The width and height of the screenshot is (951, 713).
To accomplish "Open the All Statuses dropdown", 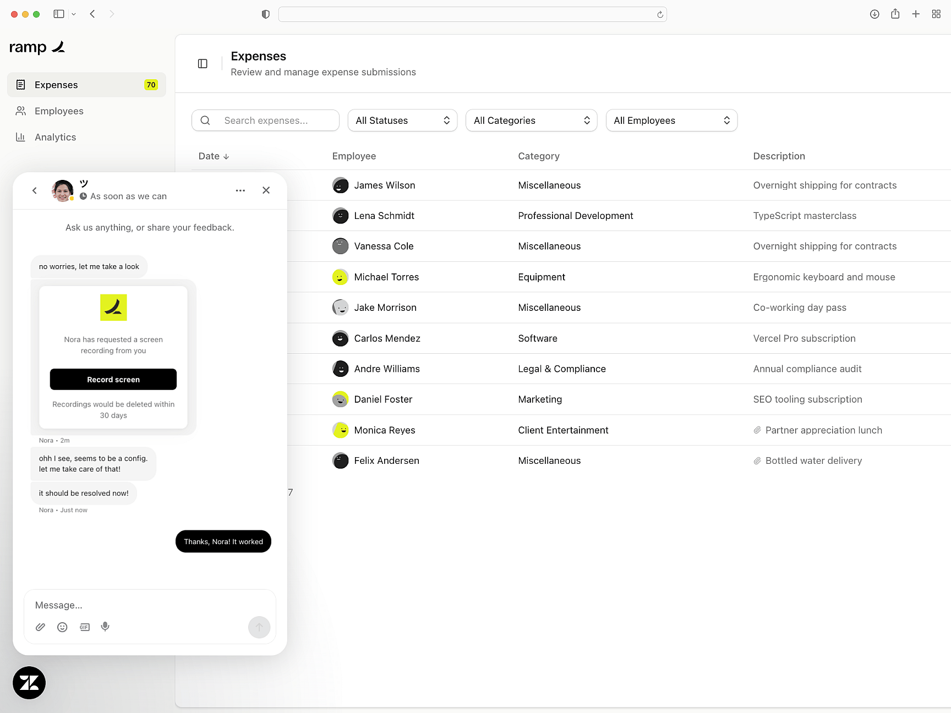I will coord(402,120).
